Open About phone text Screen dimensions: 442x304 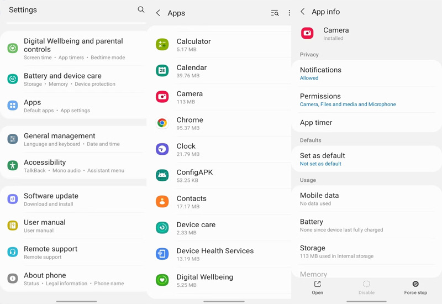point(74,279)
